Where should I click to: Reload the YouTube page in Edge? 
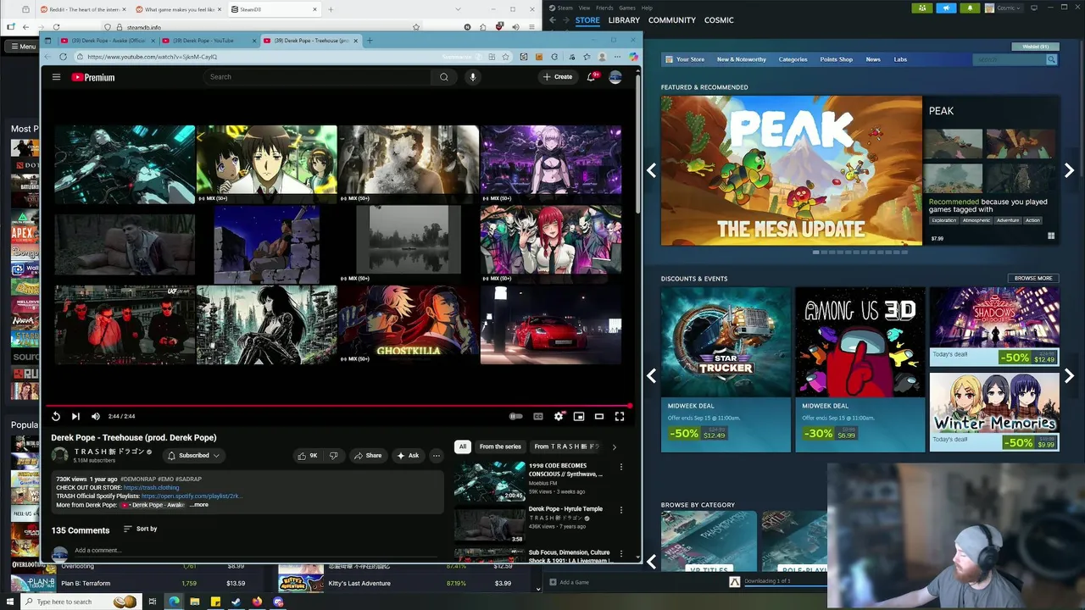tap(63, 57)
